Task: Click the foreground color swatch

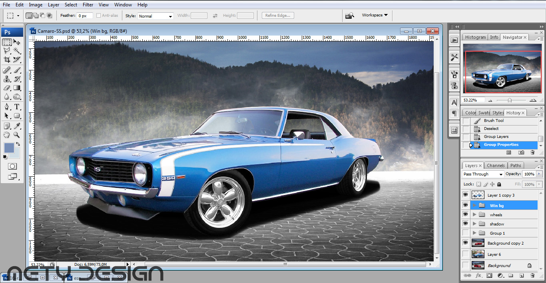Action: coord(9,147)
